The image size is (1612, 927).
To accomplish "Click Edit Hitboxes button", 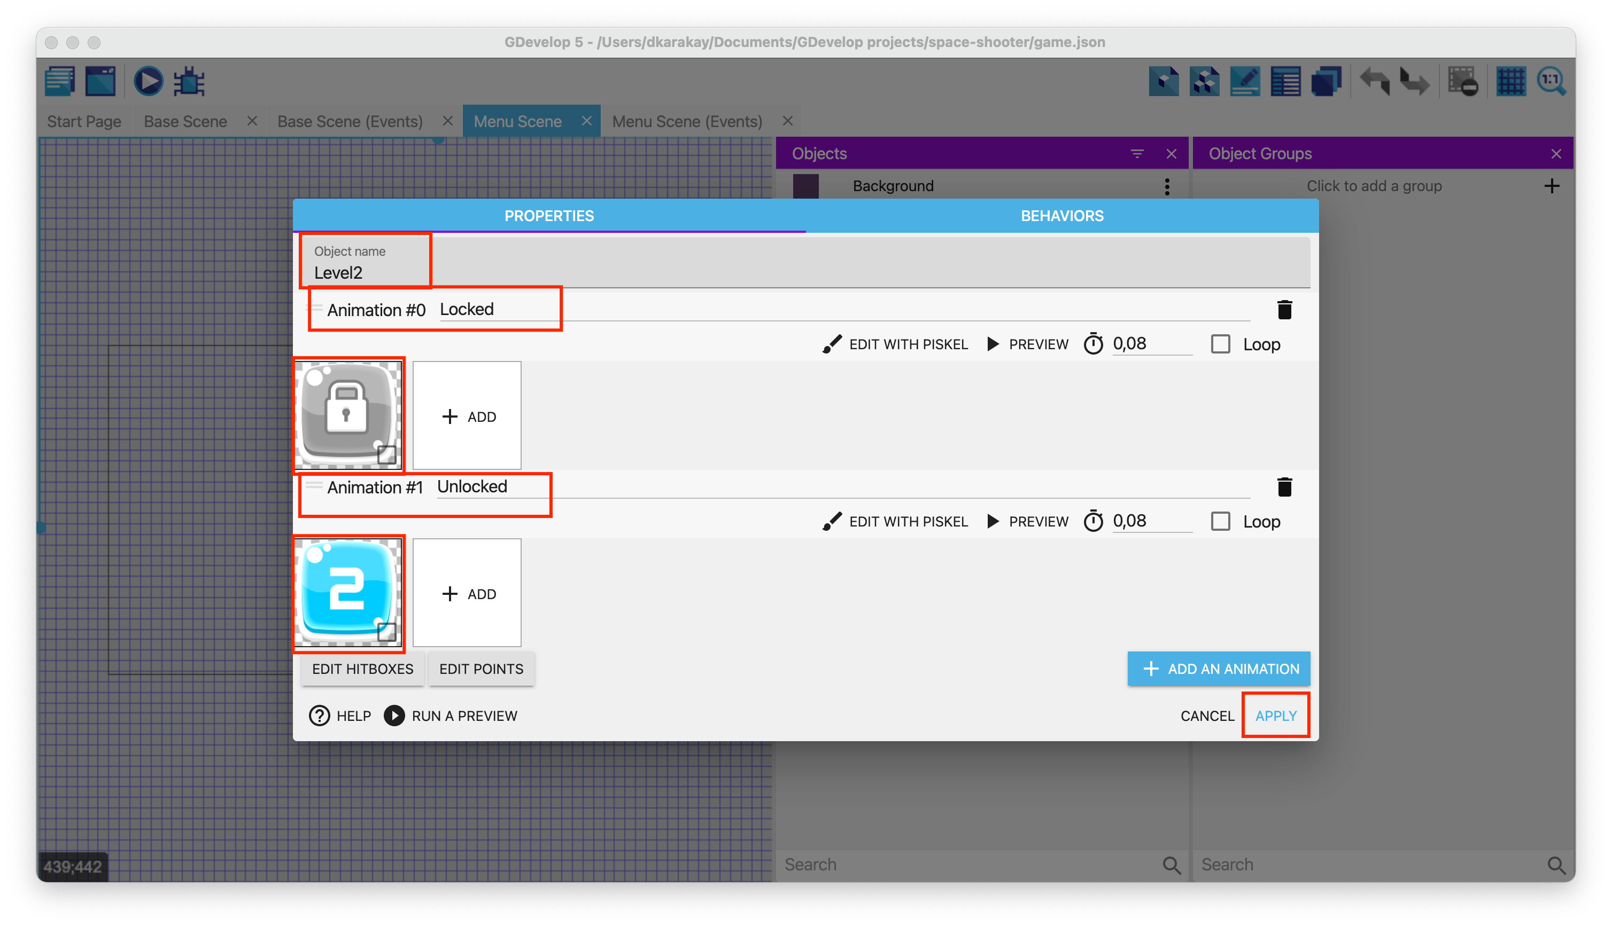I will pos(362,669).
